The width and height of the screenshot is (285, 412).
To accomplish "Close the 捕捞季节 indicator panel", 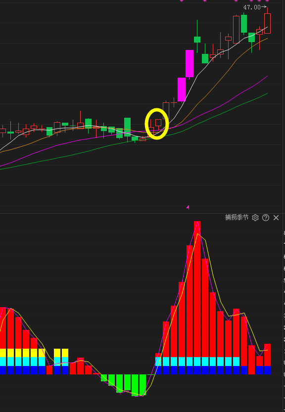I will click(276, 218).
